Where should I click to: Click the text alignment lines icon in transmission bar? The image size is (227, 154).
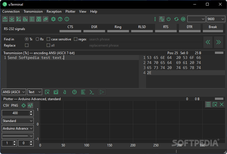(x=83, y=92)
